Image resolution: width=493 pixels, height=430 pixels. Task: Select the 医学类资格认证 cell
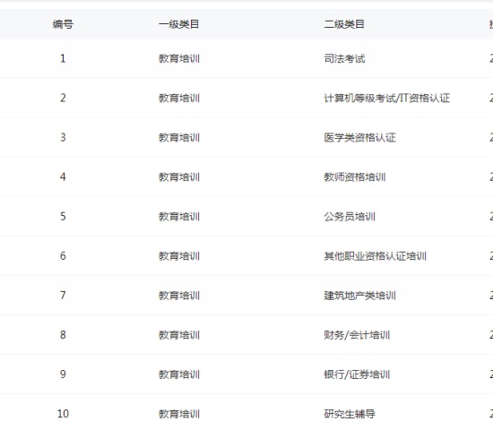[359, 137]
